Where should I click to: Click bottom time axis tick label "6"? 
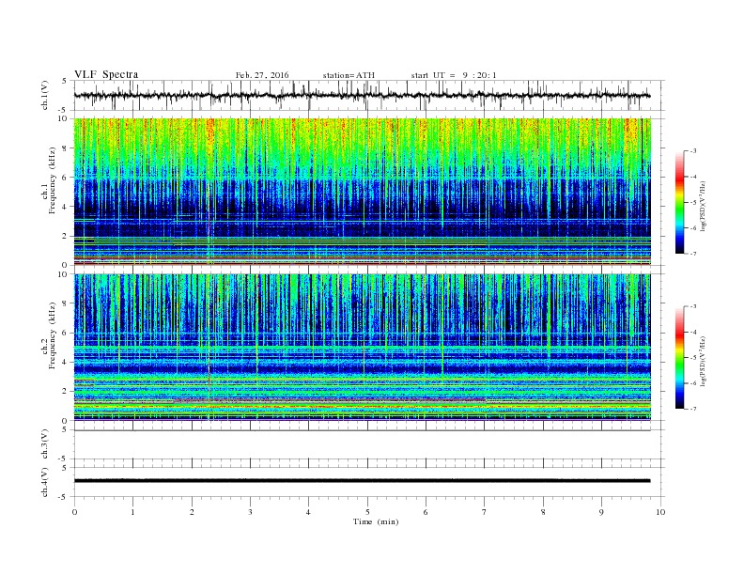point(426,512)
